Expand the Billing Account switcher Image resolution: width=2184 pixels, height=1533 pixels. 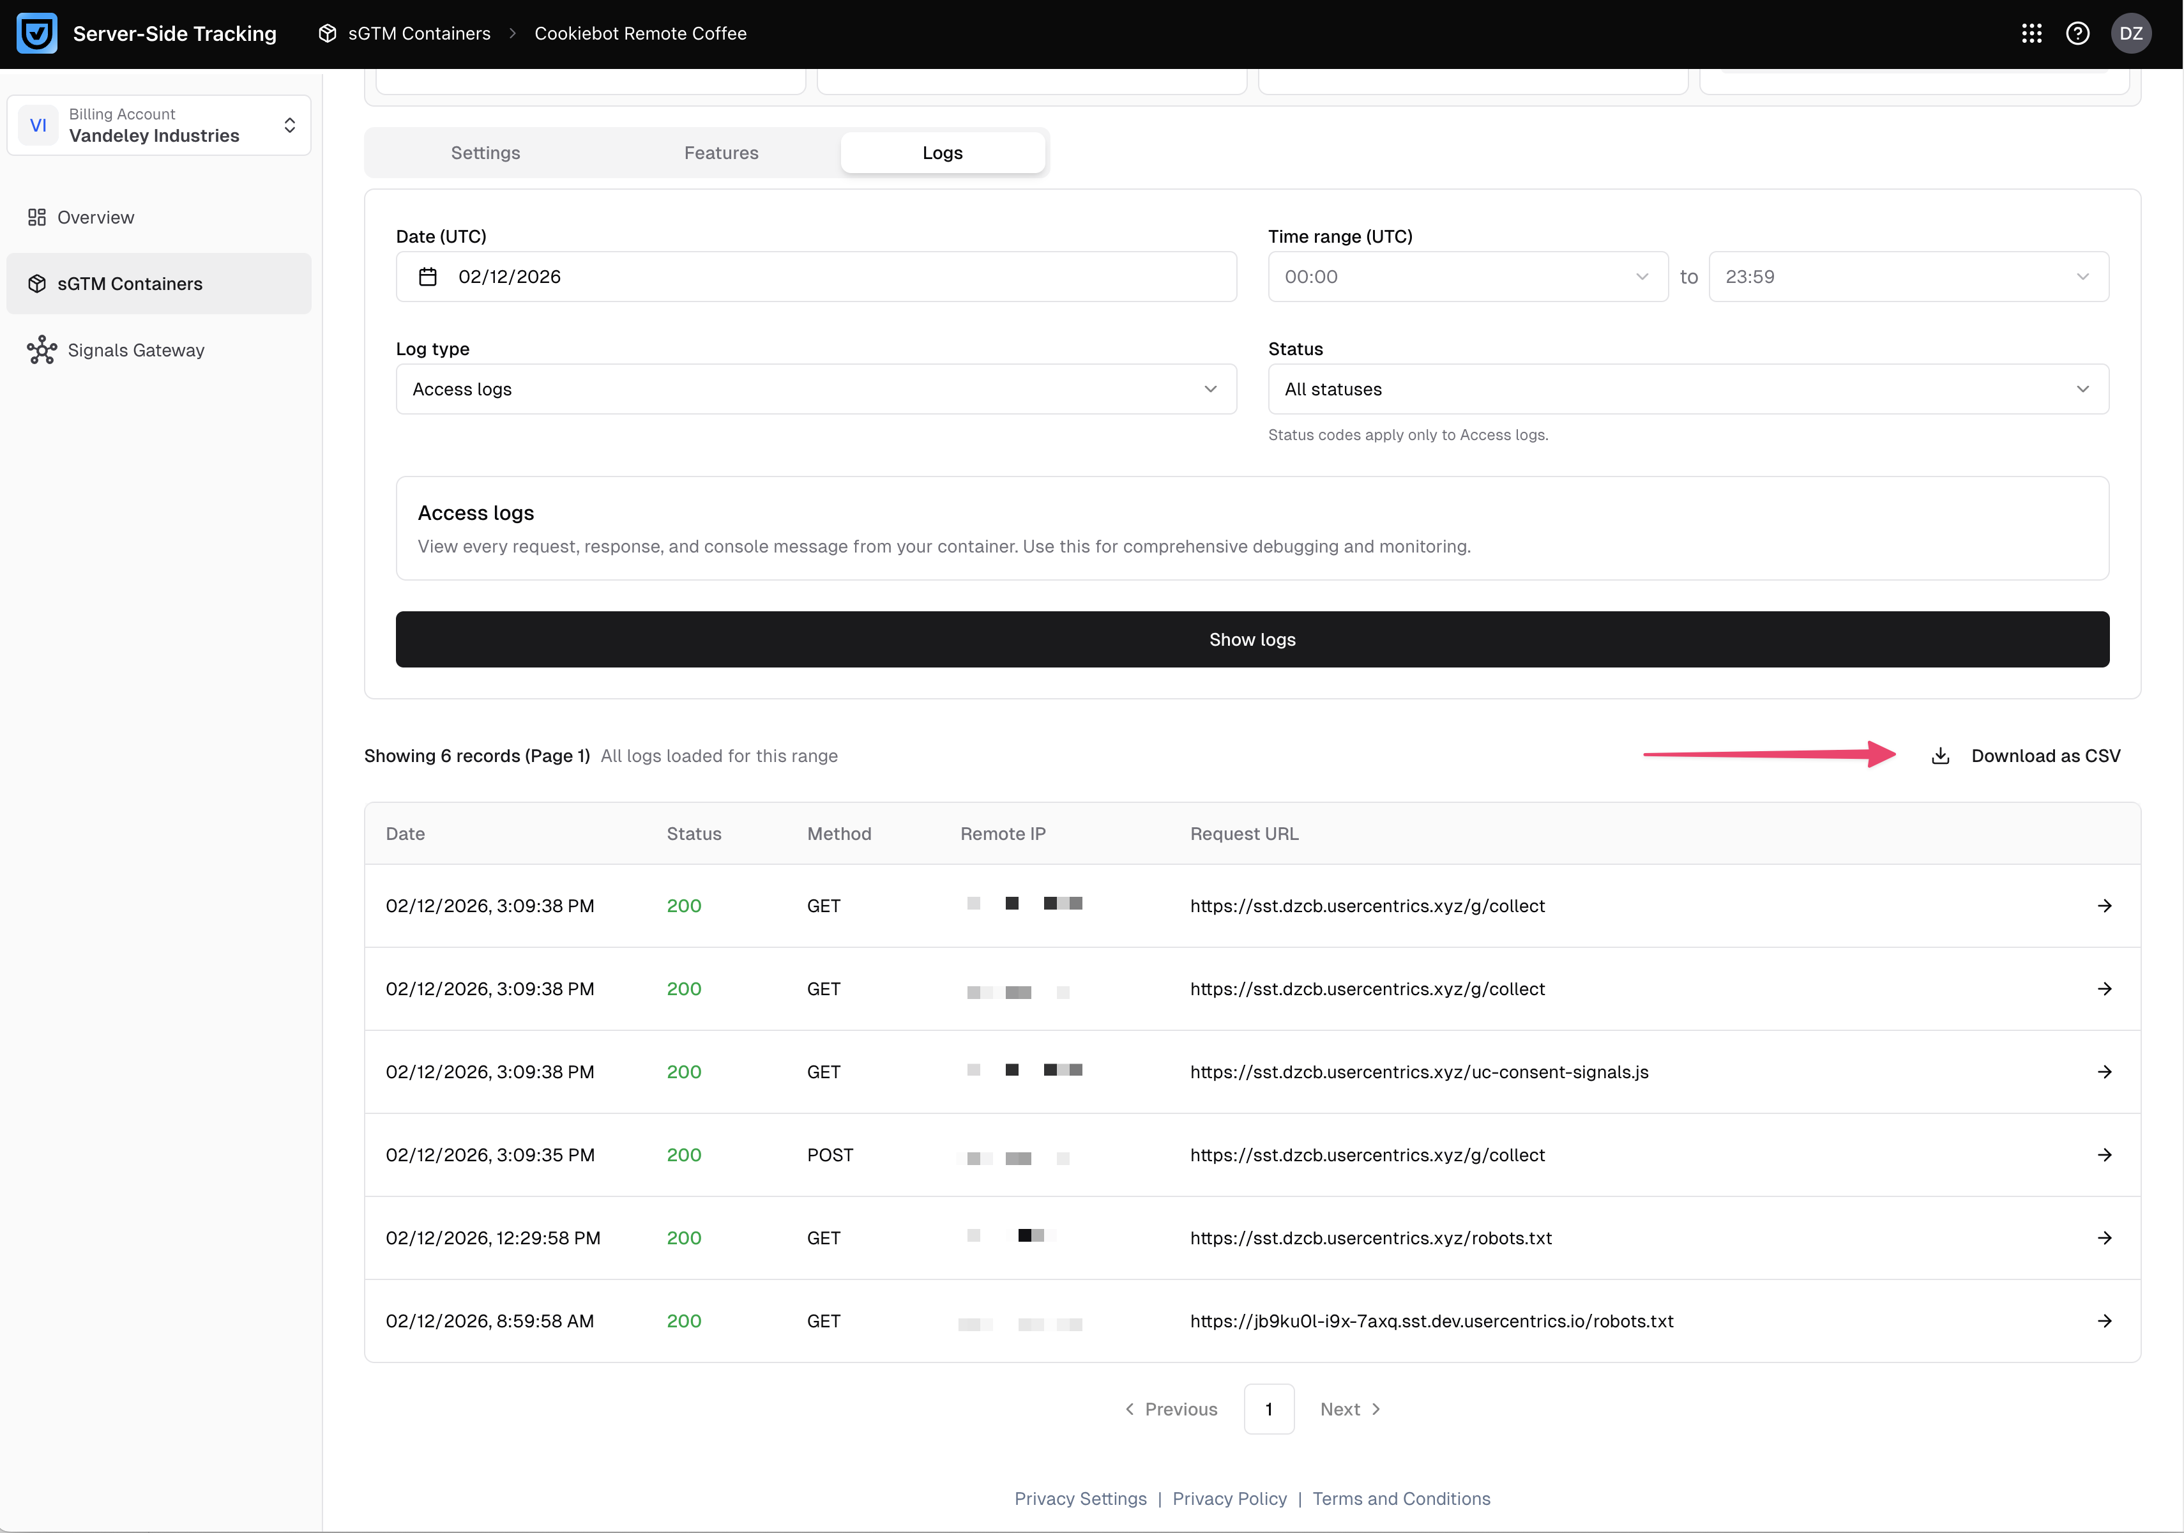point(159,126)
